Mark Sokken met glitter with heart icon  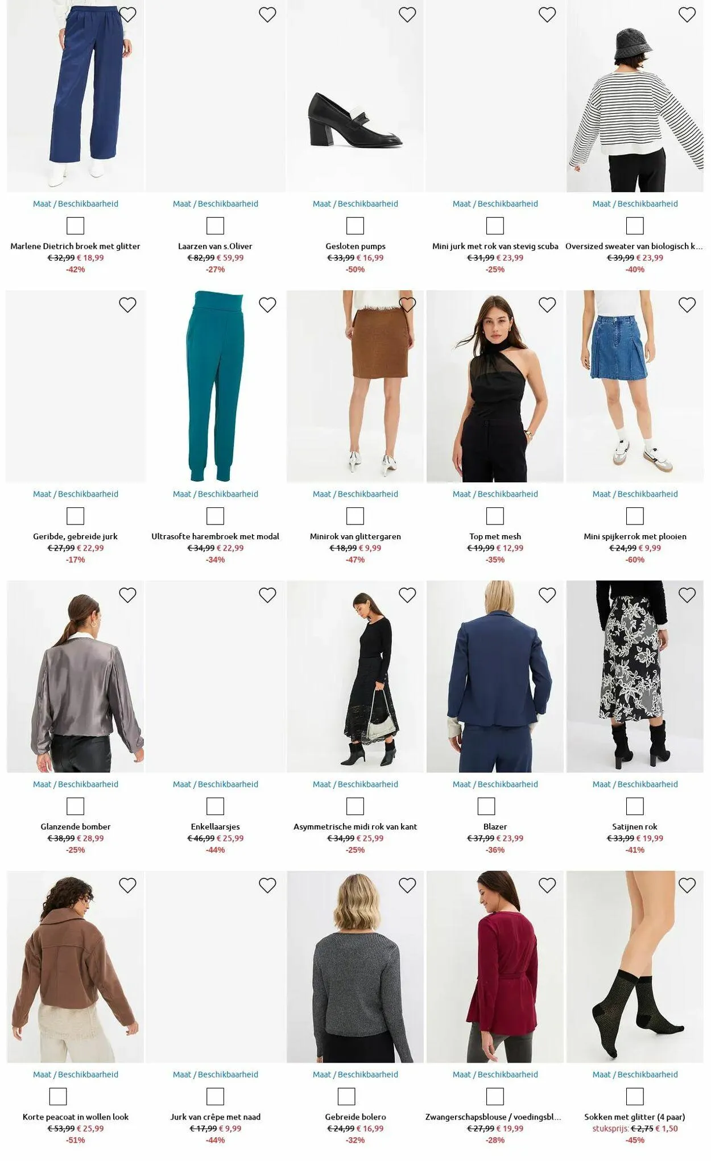(x=687, y=885)
